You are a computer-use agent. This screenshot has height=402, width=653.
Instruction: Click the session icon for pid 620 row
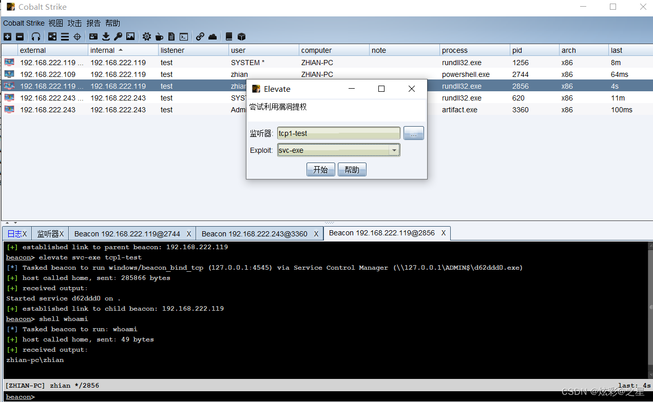(9, 98)
